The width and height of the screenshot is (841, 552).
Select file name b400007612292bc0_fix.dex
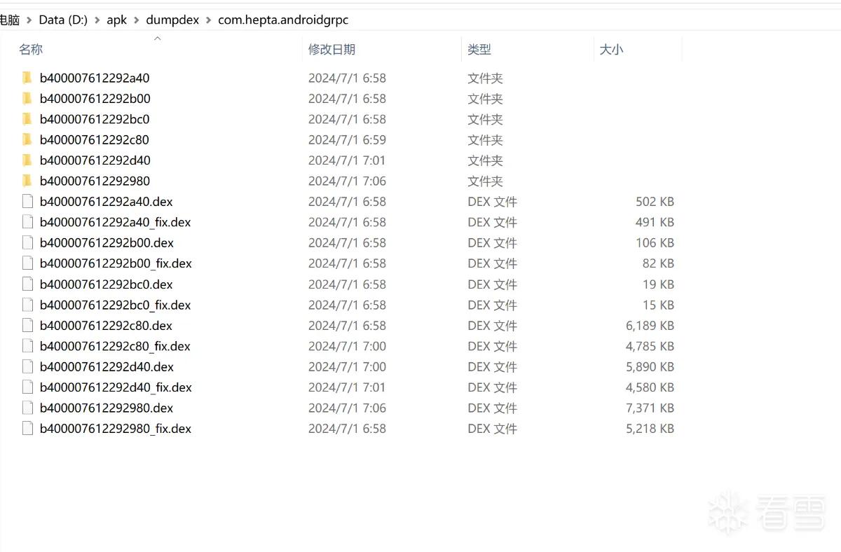pos(115,305)
